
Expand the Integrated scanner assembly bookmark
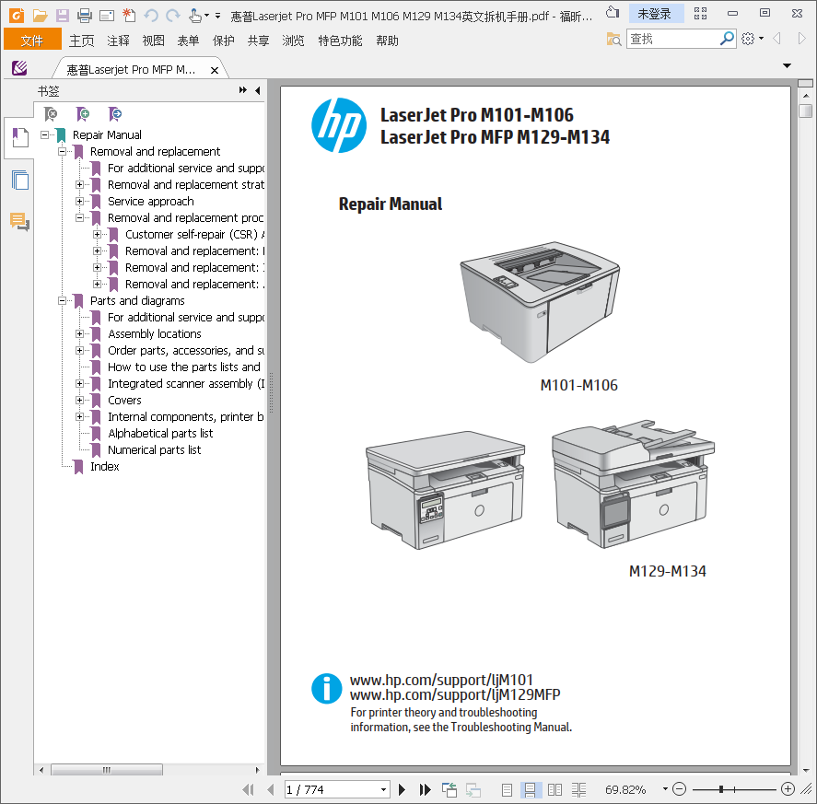tap(80, 383)
